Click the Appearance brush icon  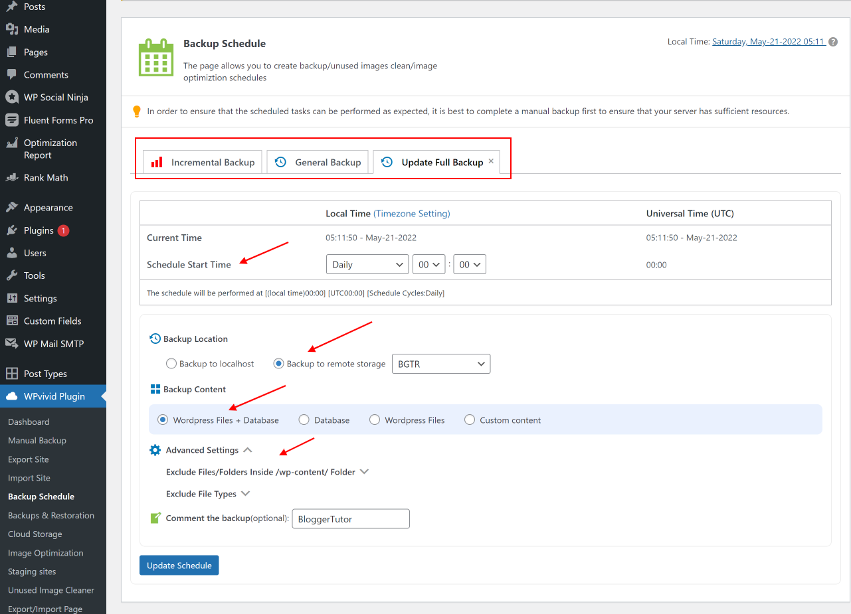12,207
